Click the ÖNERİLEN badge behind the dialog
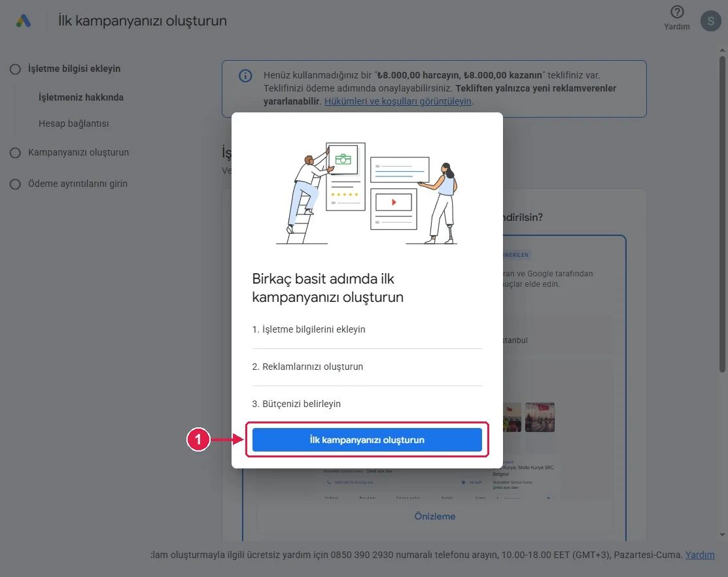The image size is (728, 577). tap(516, 255)
